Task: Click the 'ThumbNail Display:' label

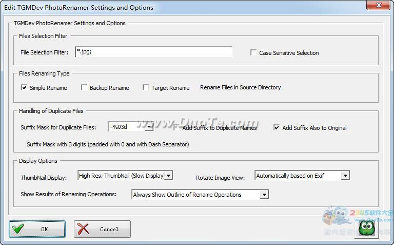Action: click(44, 178)
